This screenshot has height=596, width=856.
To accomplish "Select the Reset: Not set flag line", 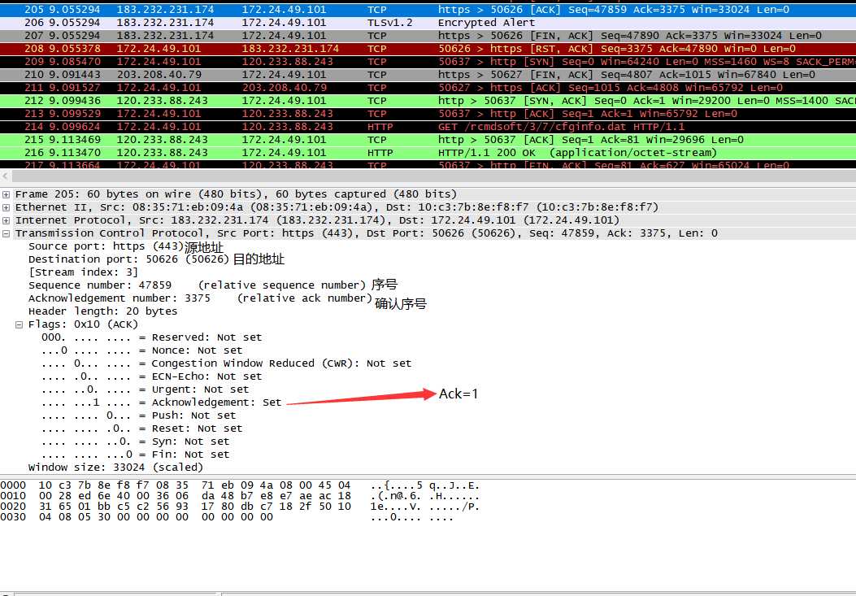I will pyautogui.click(x=142, y=429).
